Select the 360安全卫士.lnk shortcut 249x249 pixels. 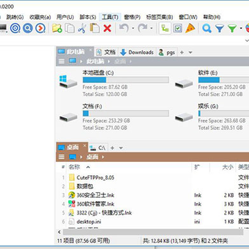pos(91,195)
